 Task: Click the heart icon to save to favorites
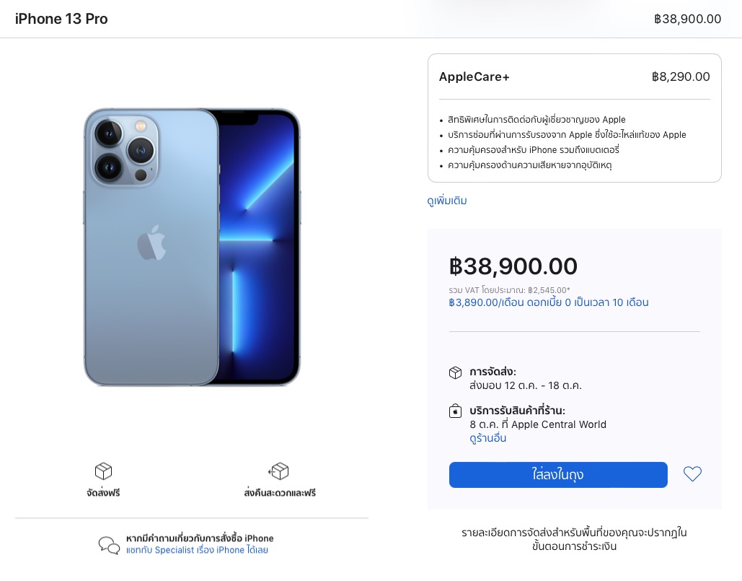point(692,474)
